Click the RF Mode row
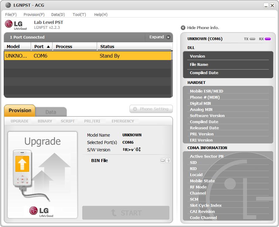The image size is (279, 227). [x=228, y=187]
